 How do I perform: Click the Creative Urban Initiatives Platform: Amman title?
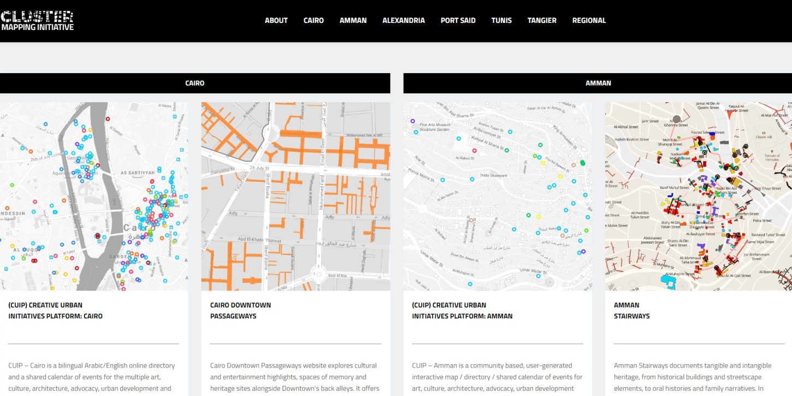[462, 310]
